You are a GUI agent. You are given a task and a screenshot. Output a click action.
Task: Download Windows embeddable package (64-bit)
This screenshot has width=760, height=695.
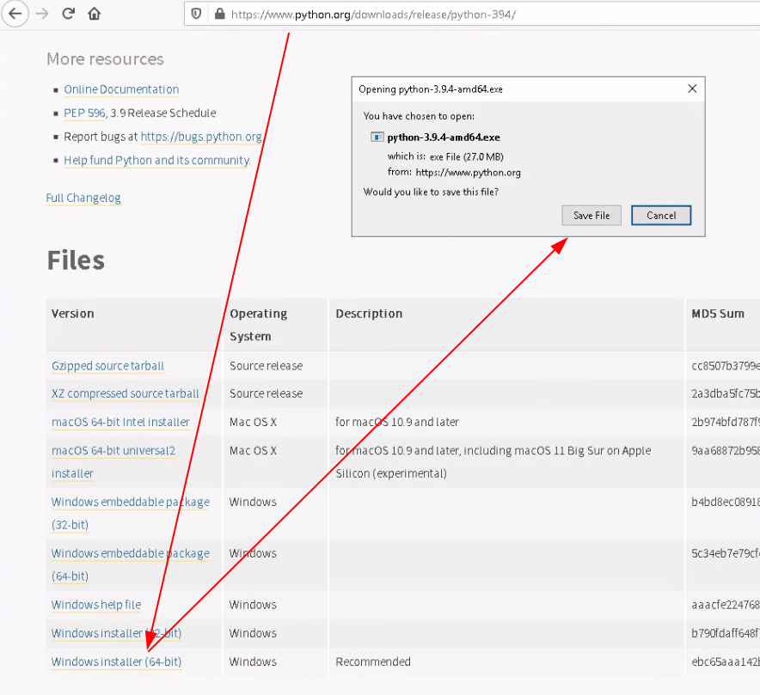(x=131, y=564)
